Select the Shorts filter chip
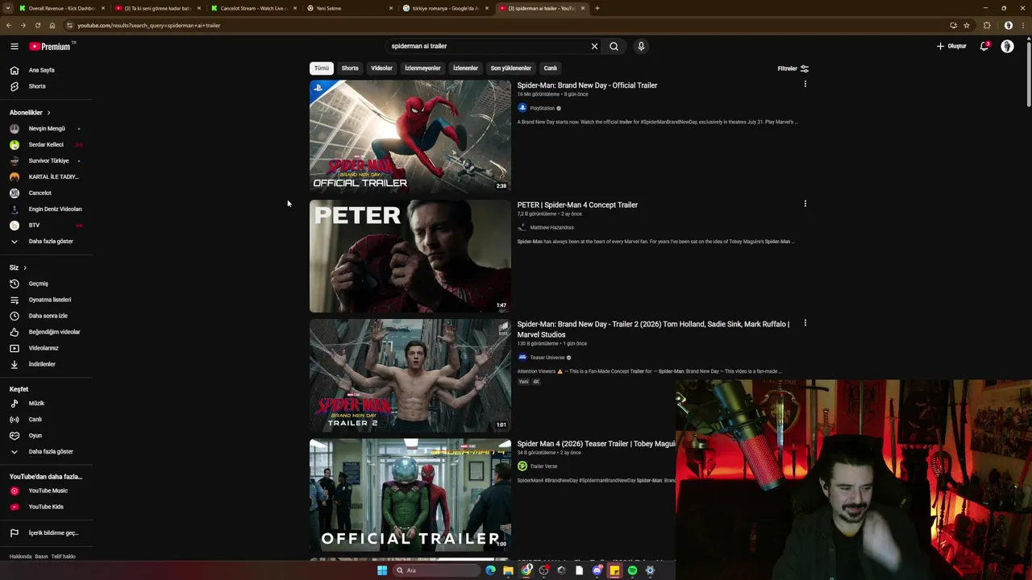Viewport: 1032px width, 580px height. 350,68
